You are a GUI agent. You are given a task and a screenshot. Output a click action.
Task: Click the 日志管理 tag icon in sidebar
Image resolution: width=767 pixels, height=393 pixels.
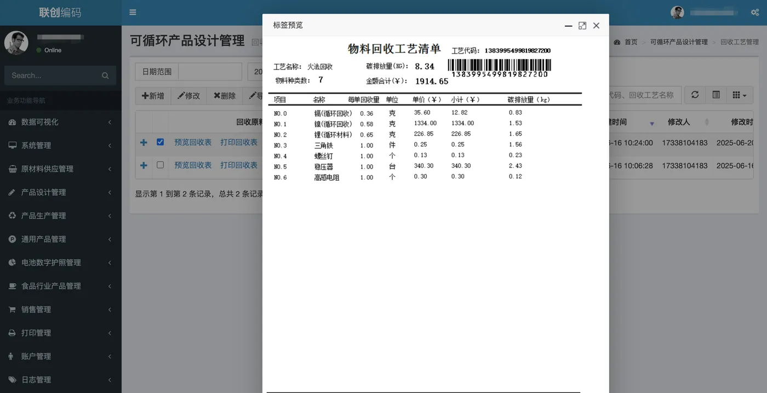[12, 379]
